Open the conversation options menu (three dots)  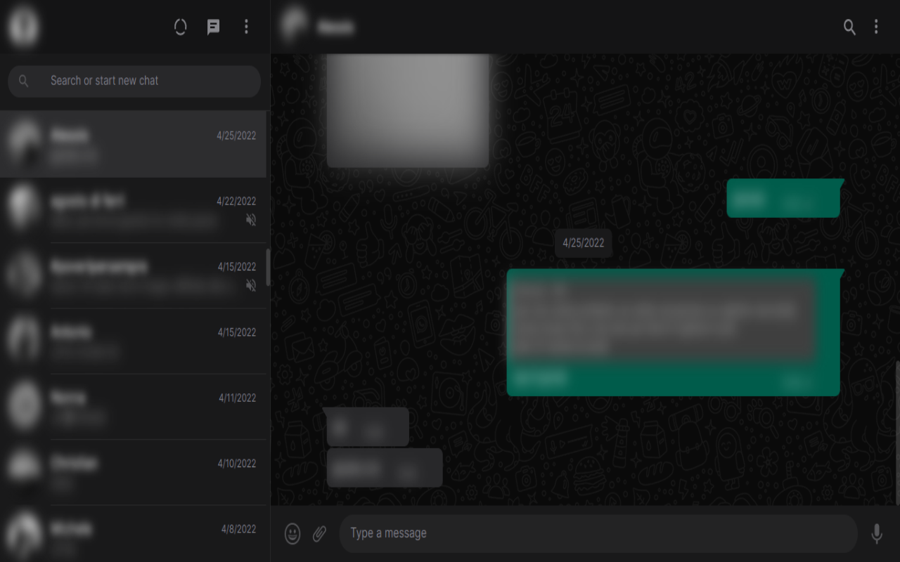coord(876,28)
